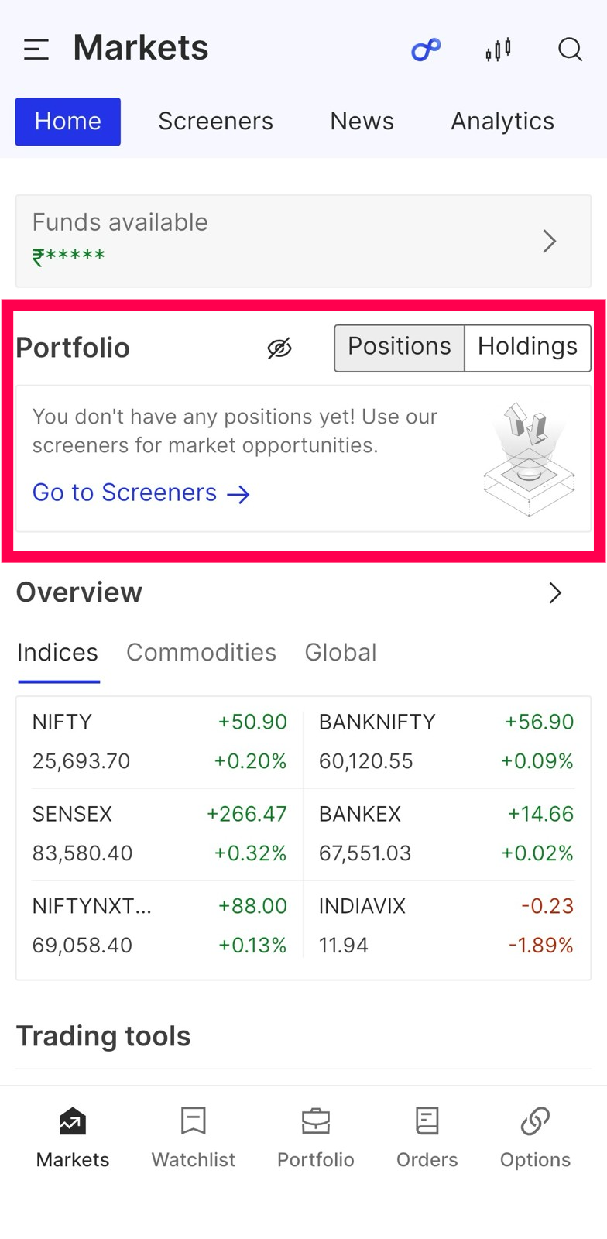View the INDIAVIX index tile

pos(446,925)
